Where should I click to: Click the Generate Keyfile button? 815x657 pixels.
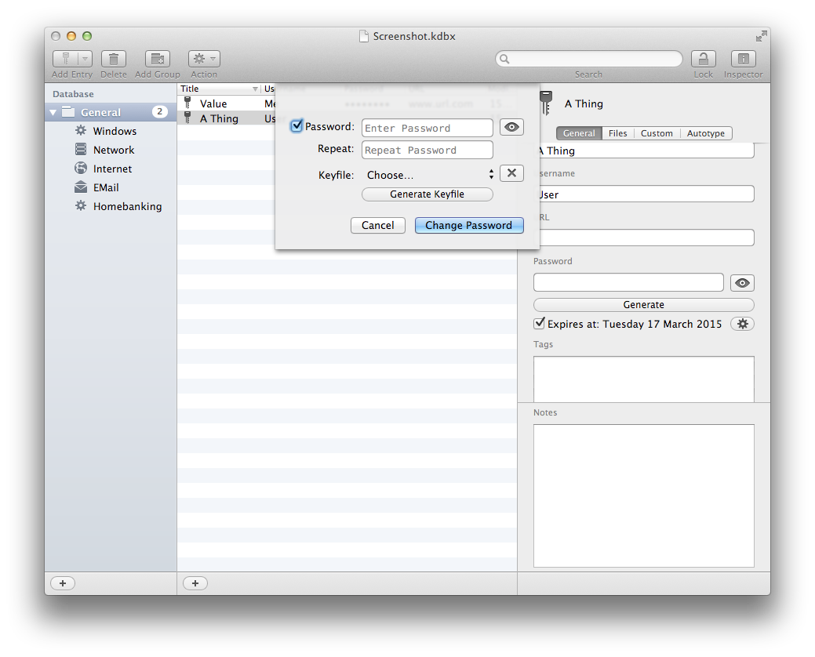point(427,194)
